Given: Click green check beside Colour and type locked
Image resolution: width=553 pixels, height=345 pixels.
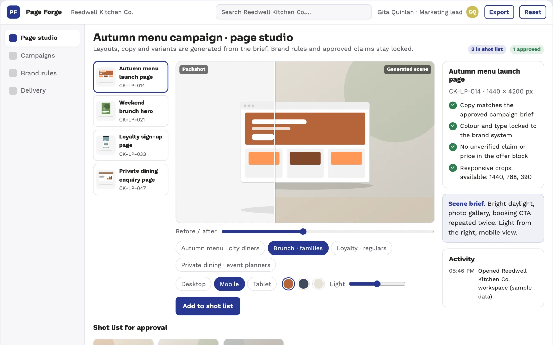Looking at the screenshot, I should (453, 126).
